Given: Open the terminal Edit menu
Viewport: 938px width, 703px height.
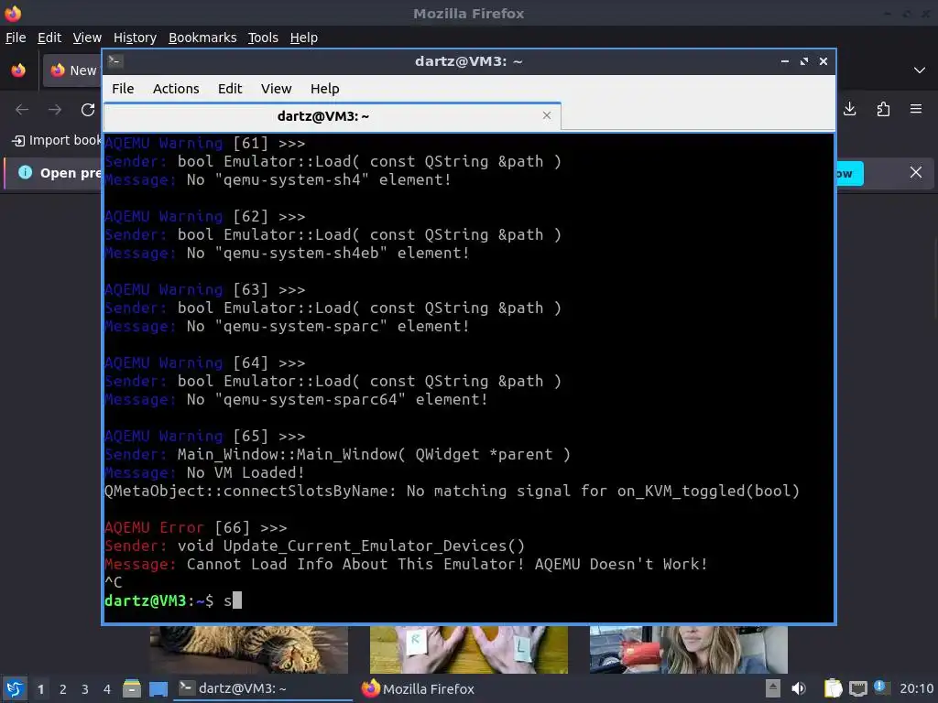Looking at the screenshot, I should [230, 89].
